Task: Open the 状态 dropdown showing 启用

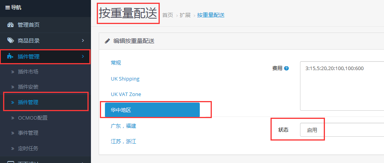Action: tap(342, 130)
